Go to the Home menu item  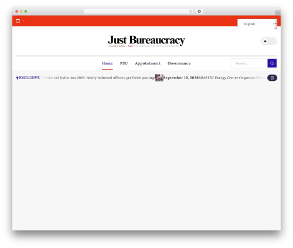click(x=107, y=63)
